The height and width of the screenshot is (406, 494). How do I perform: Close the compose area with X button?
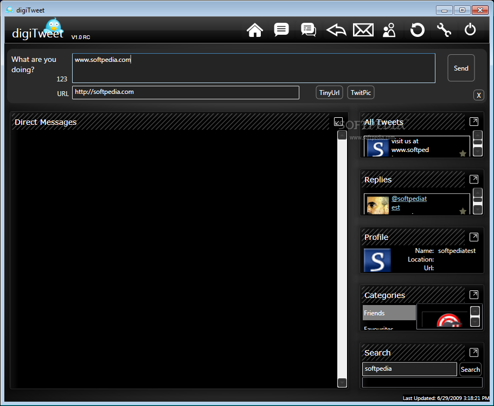(x=479, y=96)
